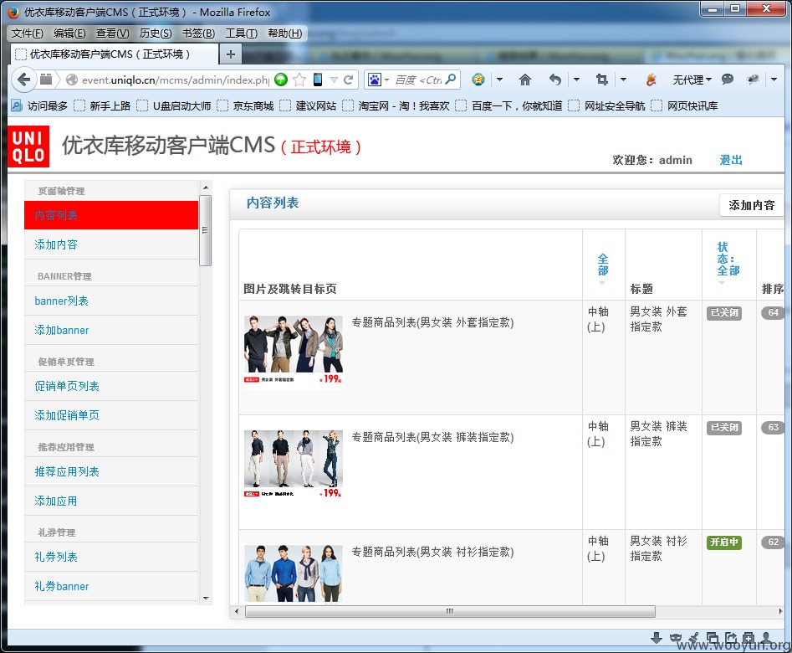Click the Baidu paw search engine icon
This screenshot has width=792, height=653.
click(375, 80)
